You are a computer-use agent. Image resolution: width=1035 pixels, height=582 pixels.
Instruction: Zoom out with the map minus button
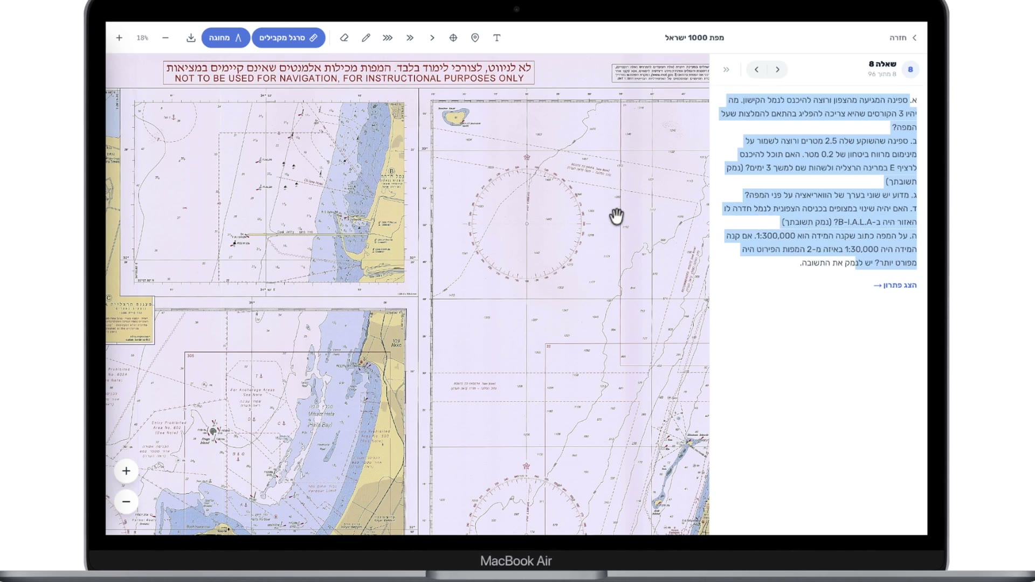coord(126,502)
